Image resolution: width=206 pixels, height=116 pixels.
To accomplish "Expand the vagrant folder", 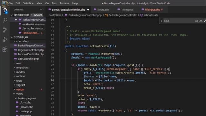I will (x=14, y=85).
